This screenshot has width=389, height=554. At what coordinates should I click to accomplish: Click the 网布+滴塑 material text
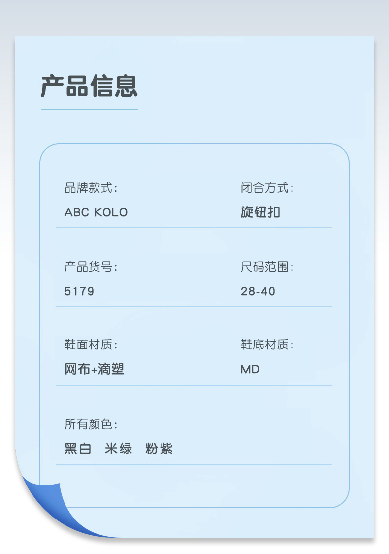[x=94, y=369]
